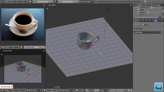The width and height of the screenshot is (164, 92).
Task: Click a layer button in the first layers grid
Action: tap(112, 90)
